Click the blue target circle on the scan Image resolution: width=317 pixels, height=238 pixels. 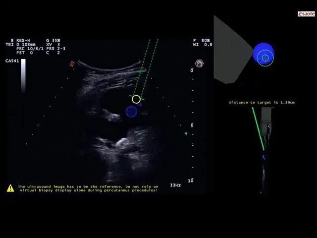pyautogui.click(x=131, y=112)
